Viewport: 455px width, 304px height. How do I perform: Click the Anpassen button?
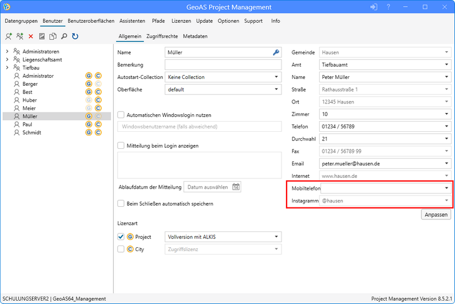[x=436, y=215]
